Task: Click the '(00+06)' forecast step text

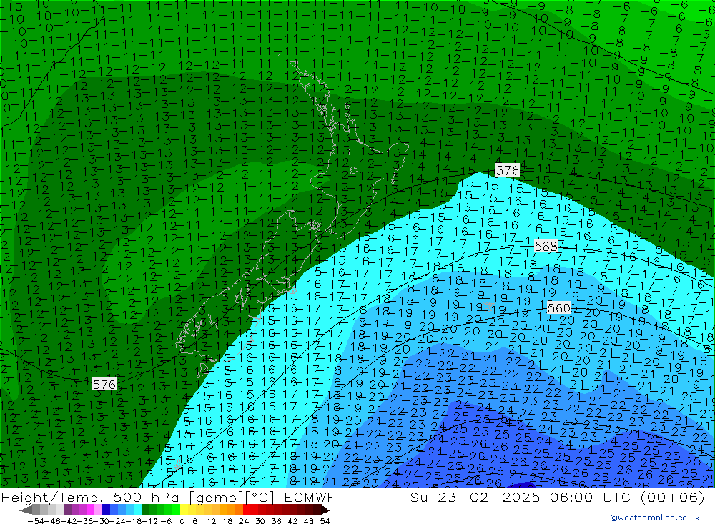Action: click(x=672, y=497)
